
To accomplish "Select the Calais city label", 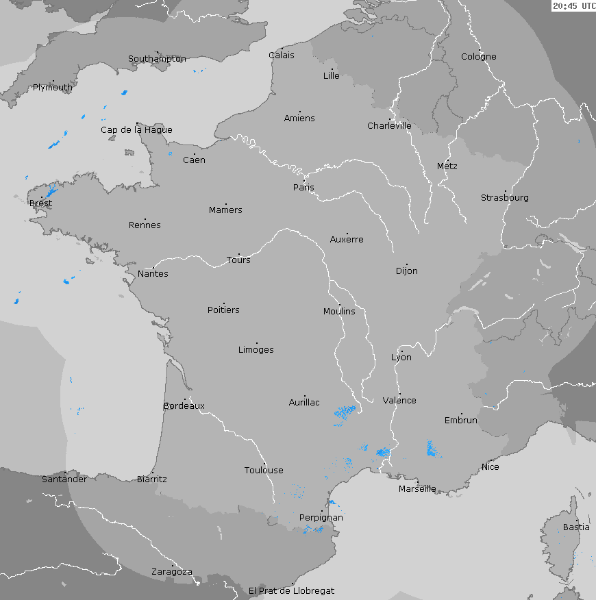I will tap(281, 55).
